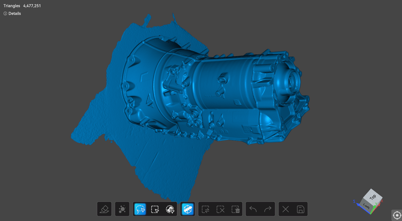Cancel editing with the X button
Screen dimensions: 402x221
tap(286, 209)
